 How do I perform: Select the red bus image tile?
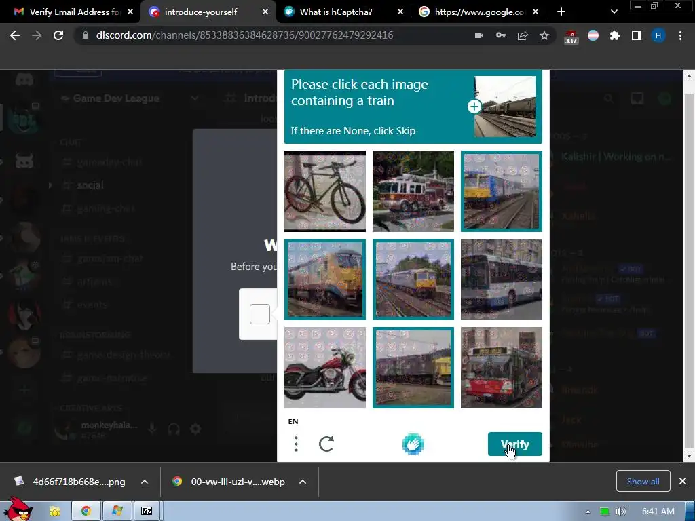[x=502, y=367]
